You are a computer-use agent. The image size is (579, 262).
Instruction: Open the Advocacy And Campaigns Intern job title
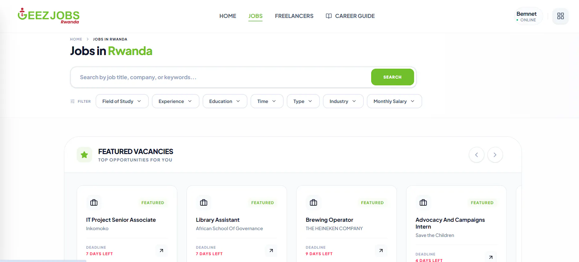coord(450,223)
